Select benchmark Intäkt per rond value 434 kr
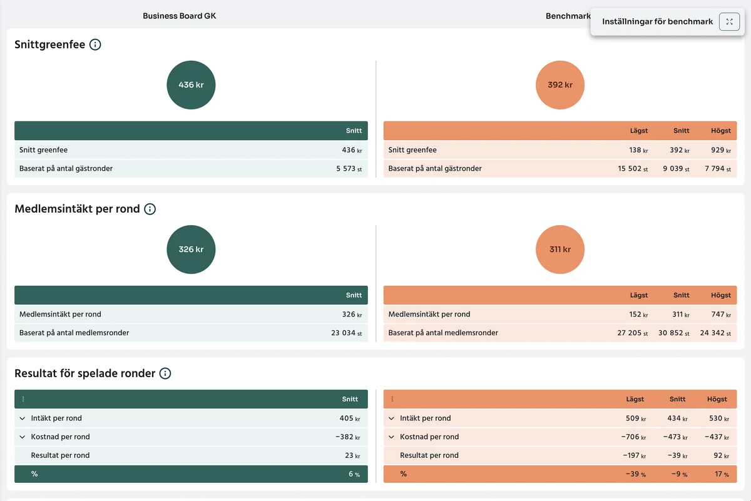The width and height of the screenshot is (751, 501). (x=678, y=418)
